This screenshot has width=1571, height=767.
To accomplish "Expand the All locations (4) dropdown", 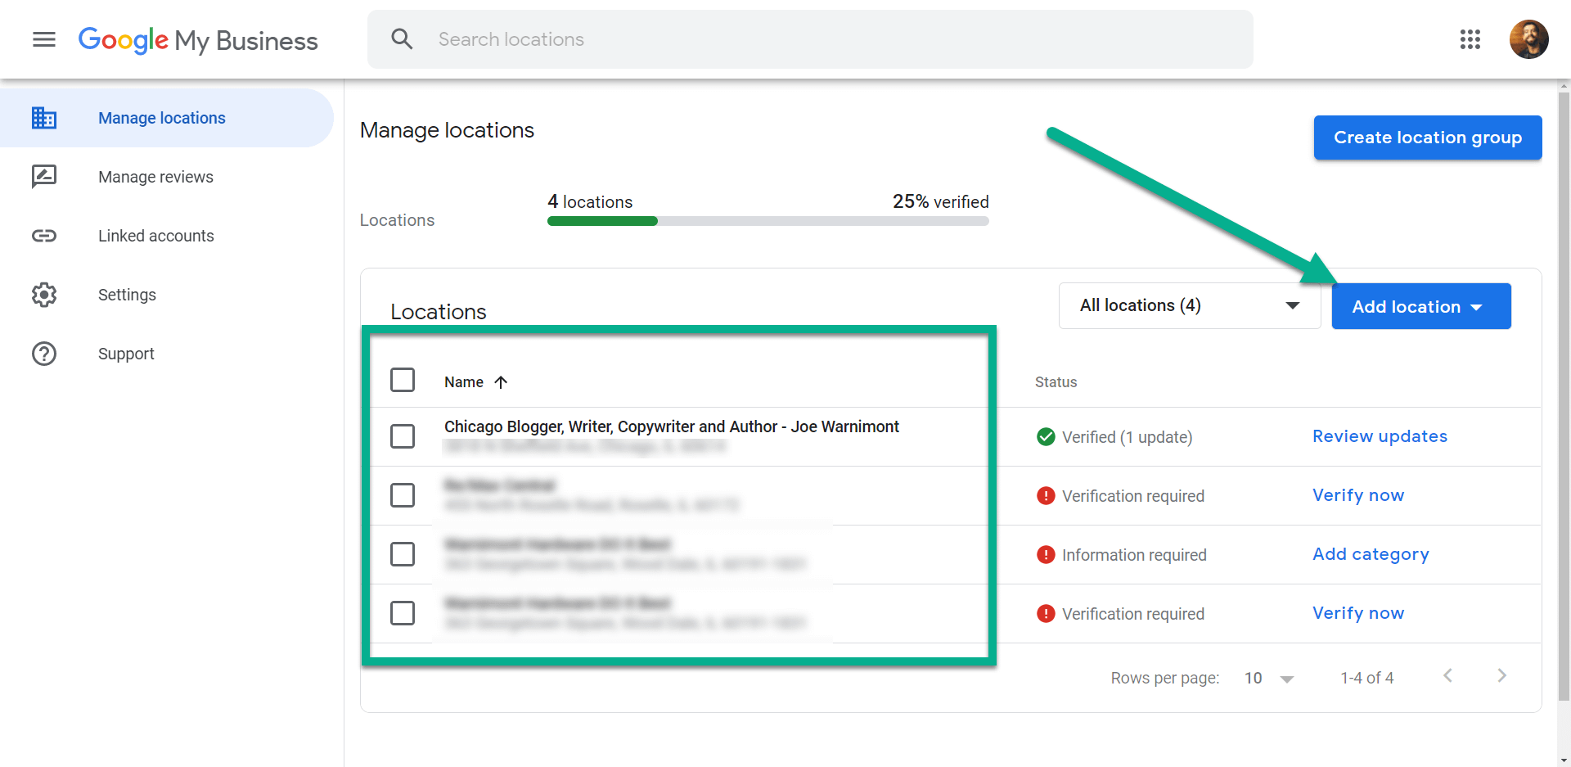I will point(1190,305).
